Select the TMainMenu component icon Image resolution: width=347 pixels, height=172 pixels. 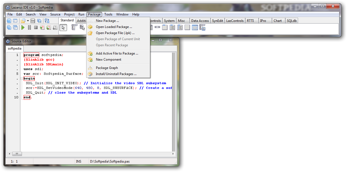pos(74,27)
